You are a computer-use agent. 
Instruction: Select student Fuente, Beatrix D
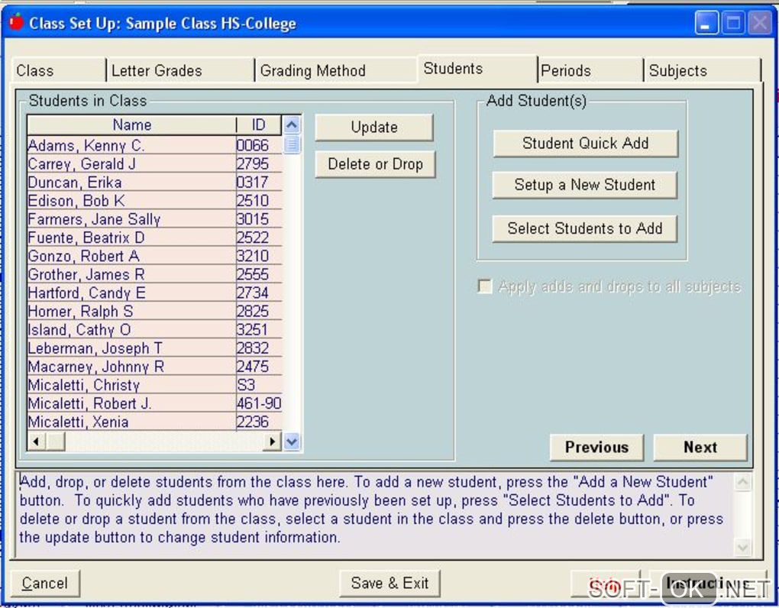[131, 238]
